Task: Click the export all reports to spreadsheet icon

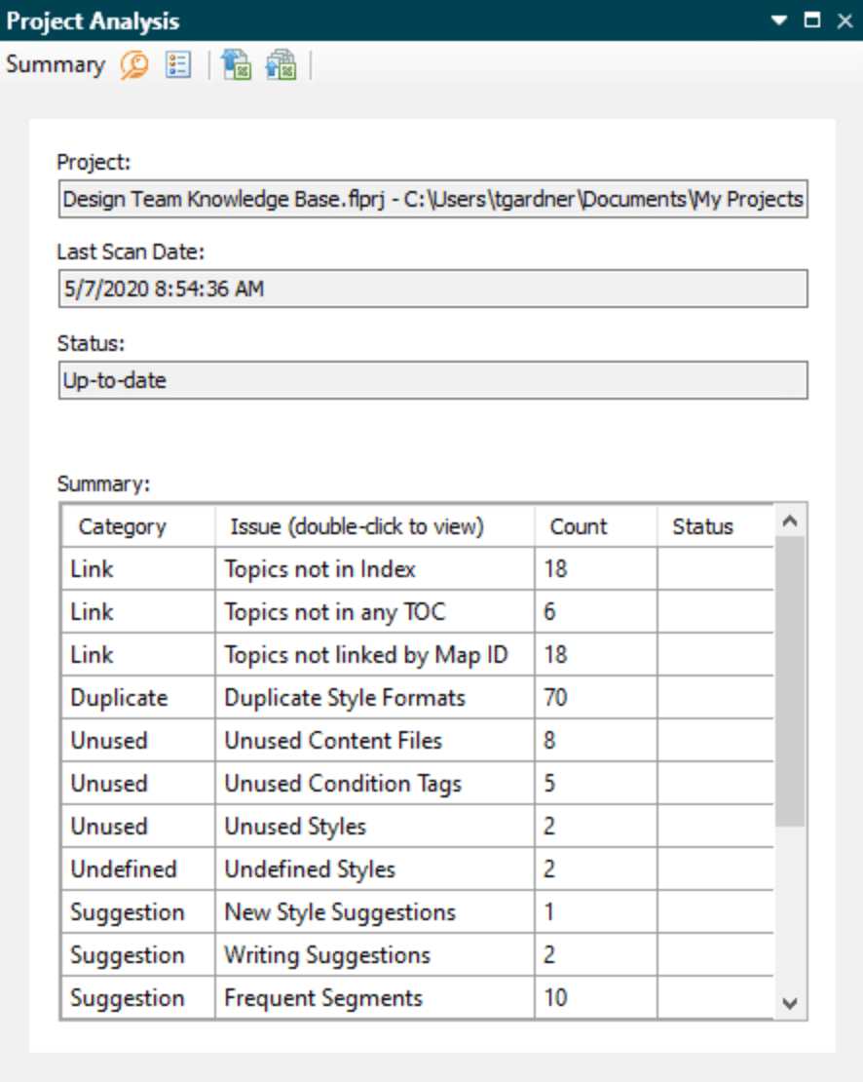Action: tap(281, 65)
